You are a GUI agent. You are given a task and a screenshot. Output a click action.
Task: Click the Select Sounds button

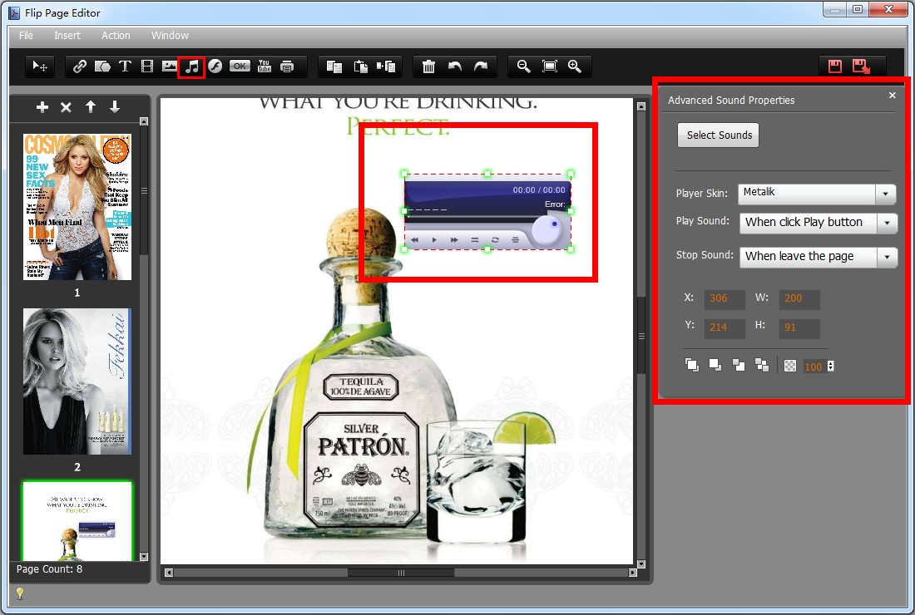coord(719,135)
